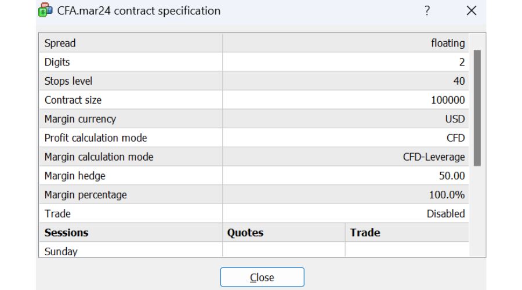Click the Trade sessions column header

click(365, 233)
